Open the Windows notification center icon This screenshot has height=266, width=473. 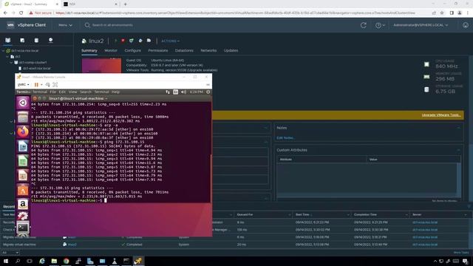click(x=466, y=261)
